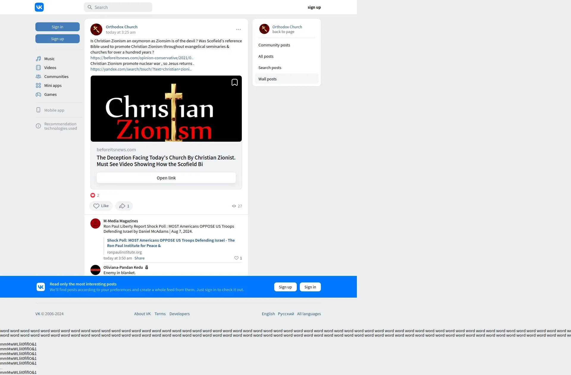Open the Mini apps icon
571x375 pixels.
tap(38, 85)
